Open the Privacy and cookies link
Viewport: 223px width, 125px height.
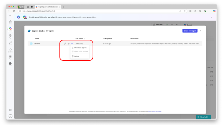click(x=157, y=111)
